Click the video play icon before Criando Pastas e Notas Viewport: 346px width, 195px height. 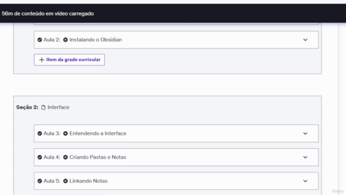coord(65,157)
